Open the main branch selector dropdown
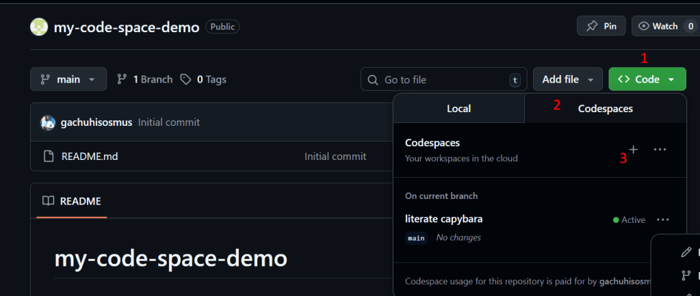This screenshot has height=296, width=700. click(x=68, y=79)
